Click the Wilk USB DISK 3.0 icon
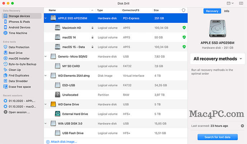 click(53, 123)
